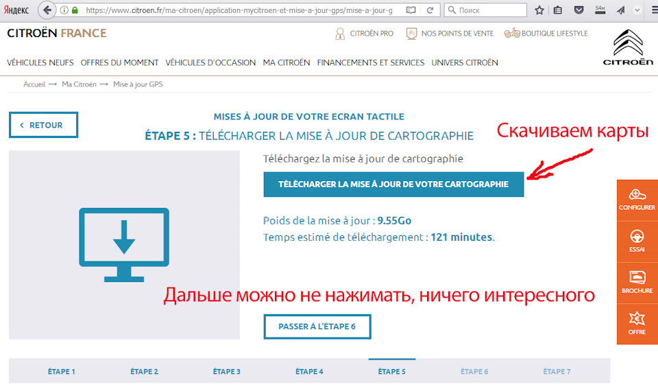
Task: Click the 9.55Go update size value
Action: [x=394, y=220]
